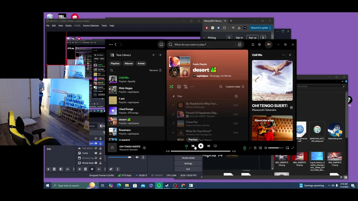Expand Your Library with arrow icon
This screenshot has height=201, width=358.
(x=160, y=55)
